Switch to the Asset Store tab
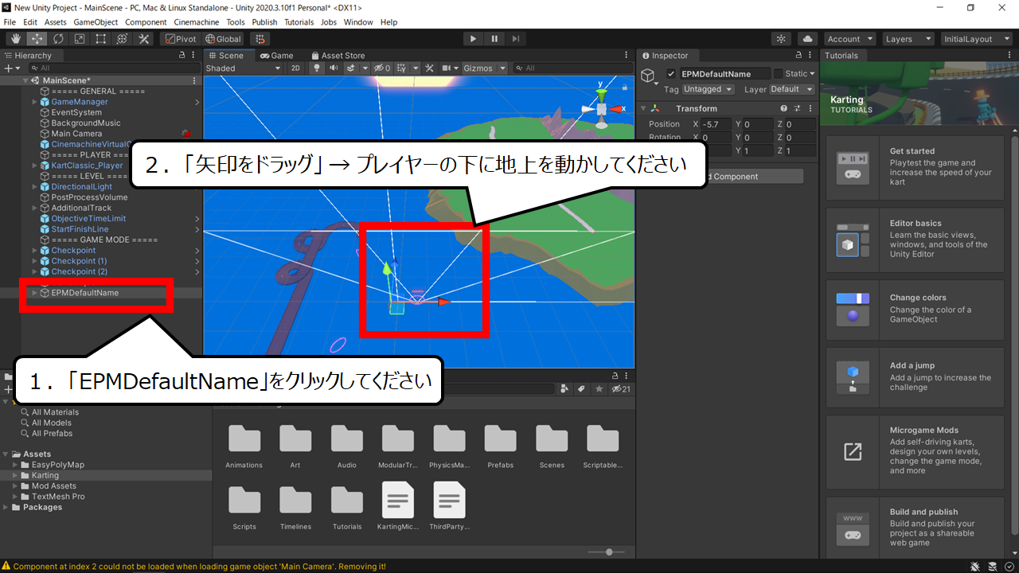 click(x=338, y=56)
